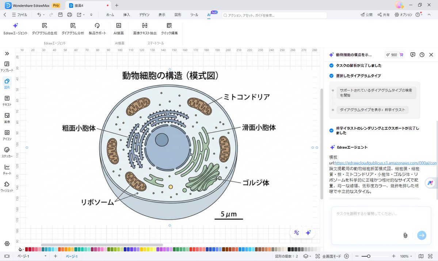
Task: Switch to 全画面モード
Action: click(x=328, y=256)
